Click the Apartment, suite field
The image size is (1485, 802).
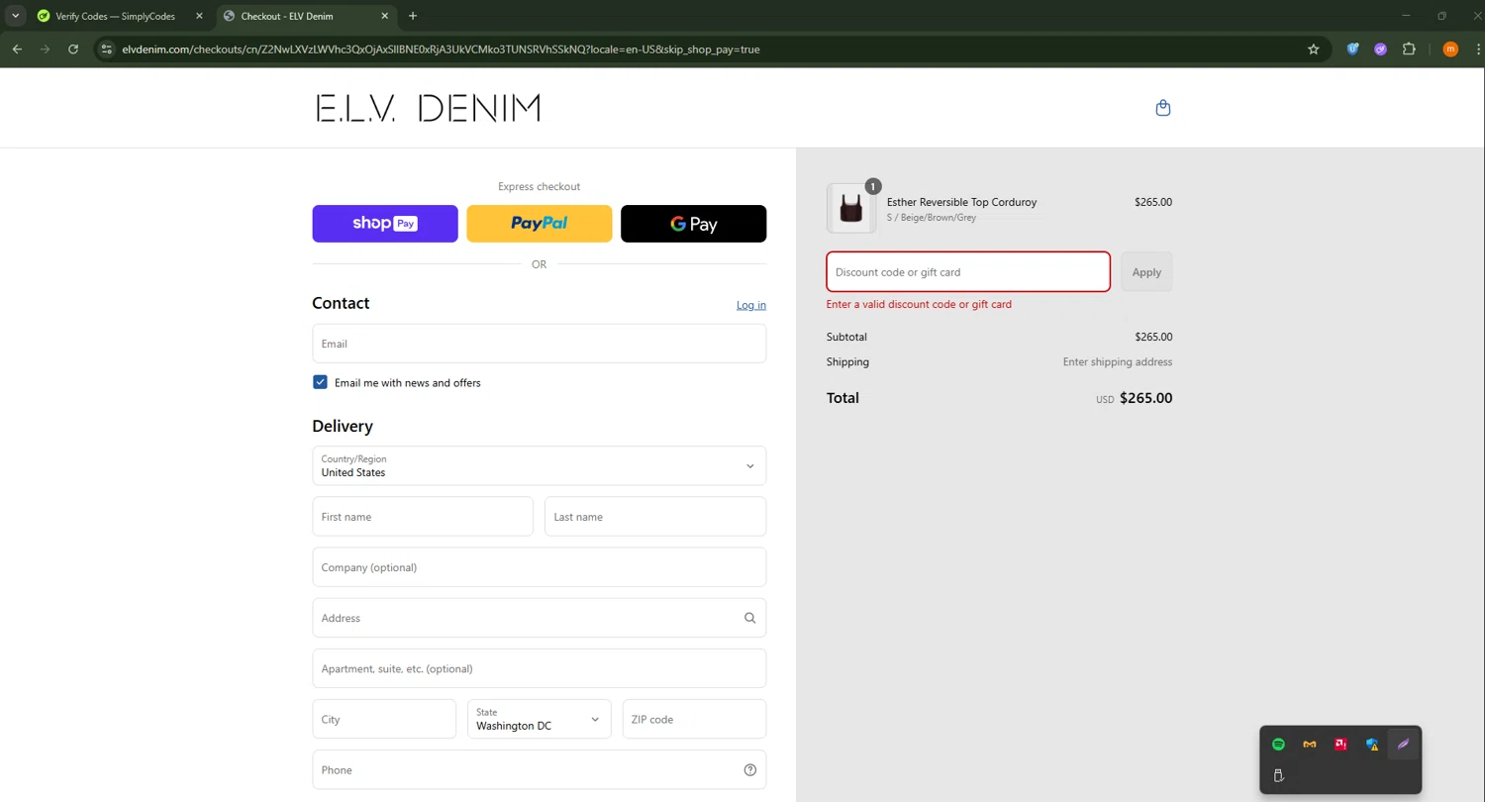click(539, 668)
